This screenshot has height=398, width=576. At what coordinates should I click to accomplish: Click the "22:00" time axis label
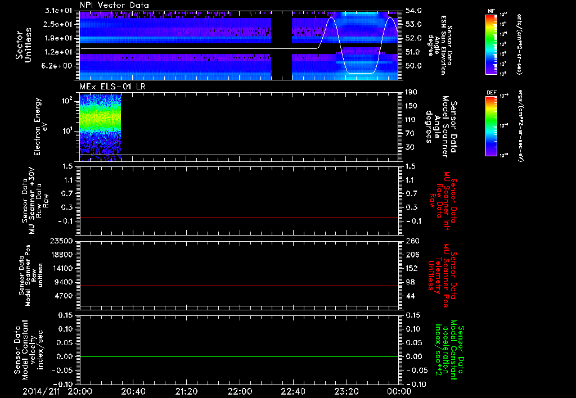[240, 391]
